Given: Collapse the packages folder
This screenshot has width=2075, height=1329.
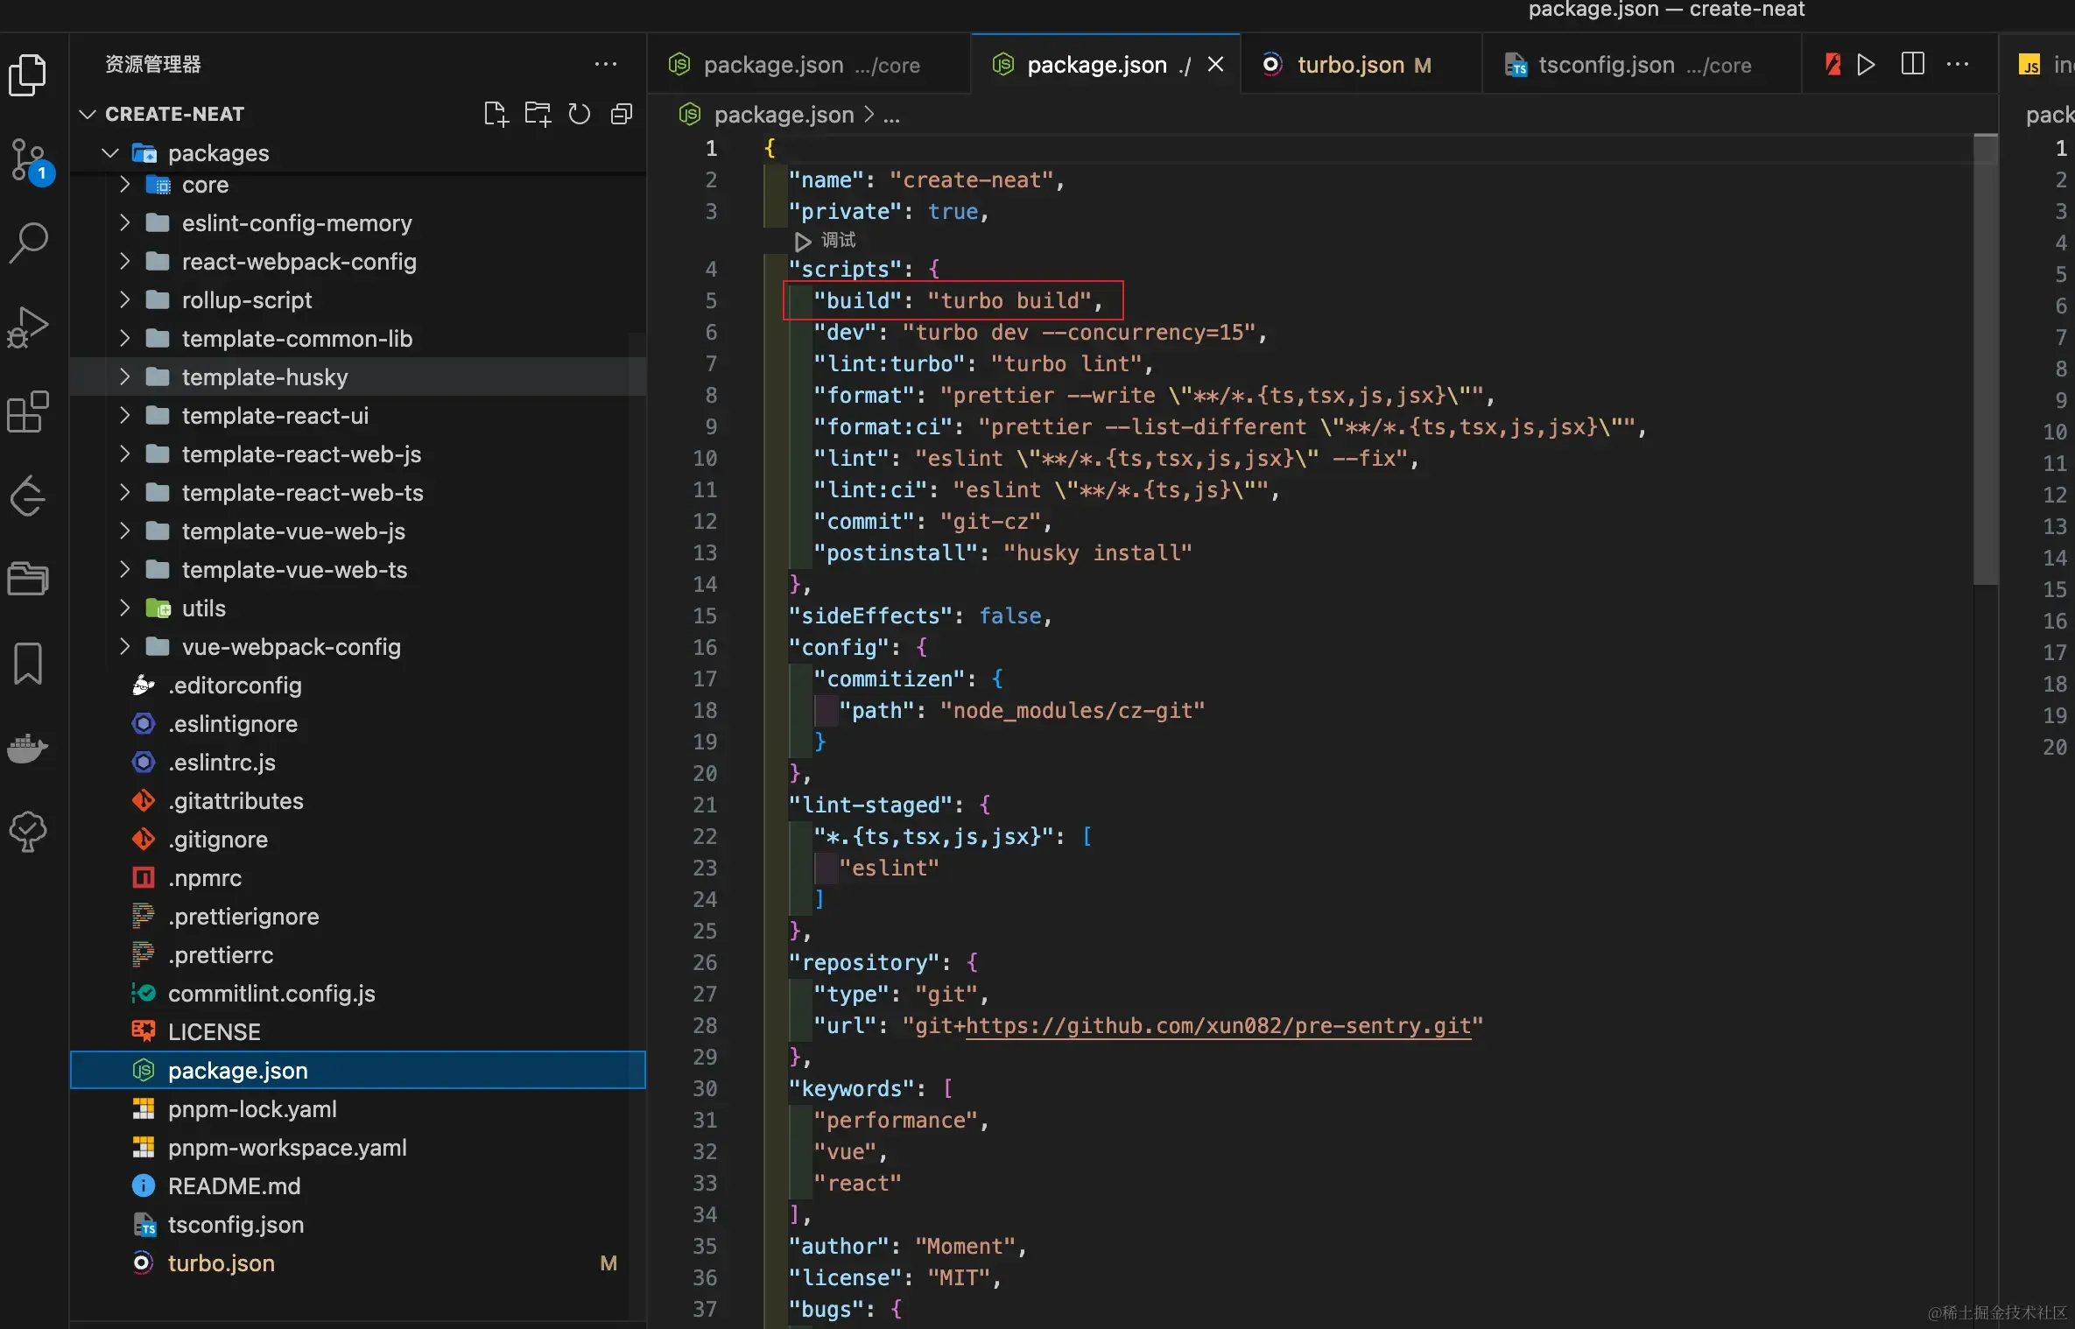Looking at the screenshot, I should tap(110, 153).
